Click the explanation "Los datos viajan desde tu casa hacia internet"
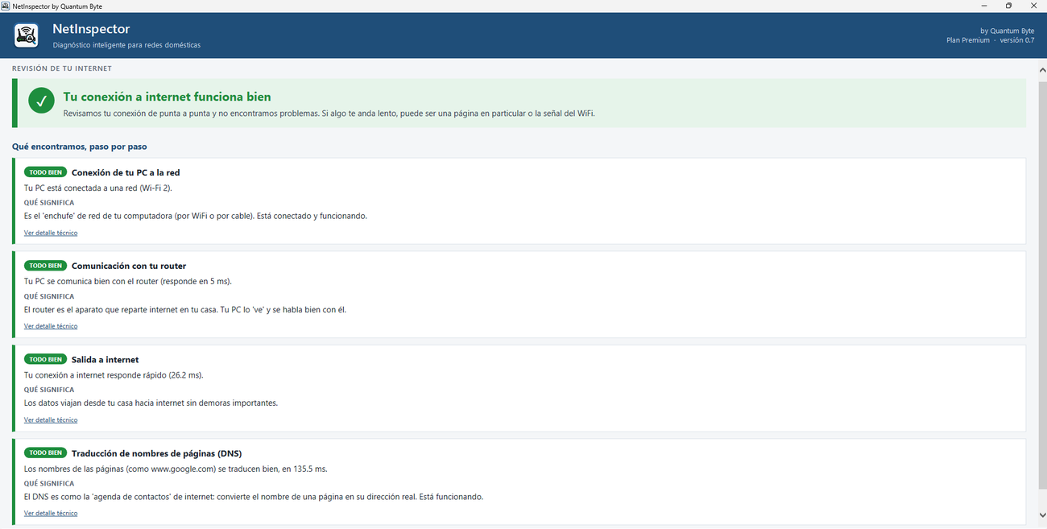Image resolution: width=1047 pixels, height=529 pixels. coord(151,403)
